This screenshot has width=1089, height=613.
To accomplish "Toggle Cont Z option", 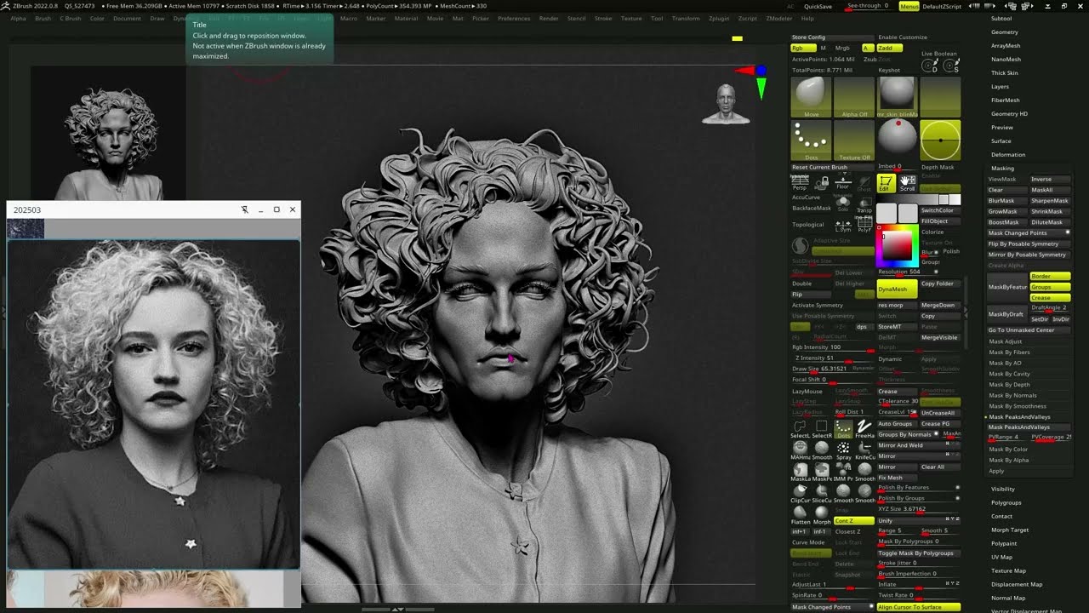I will click(x=853, y=521).
